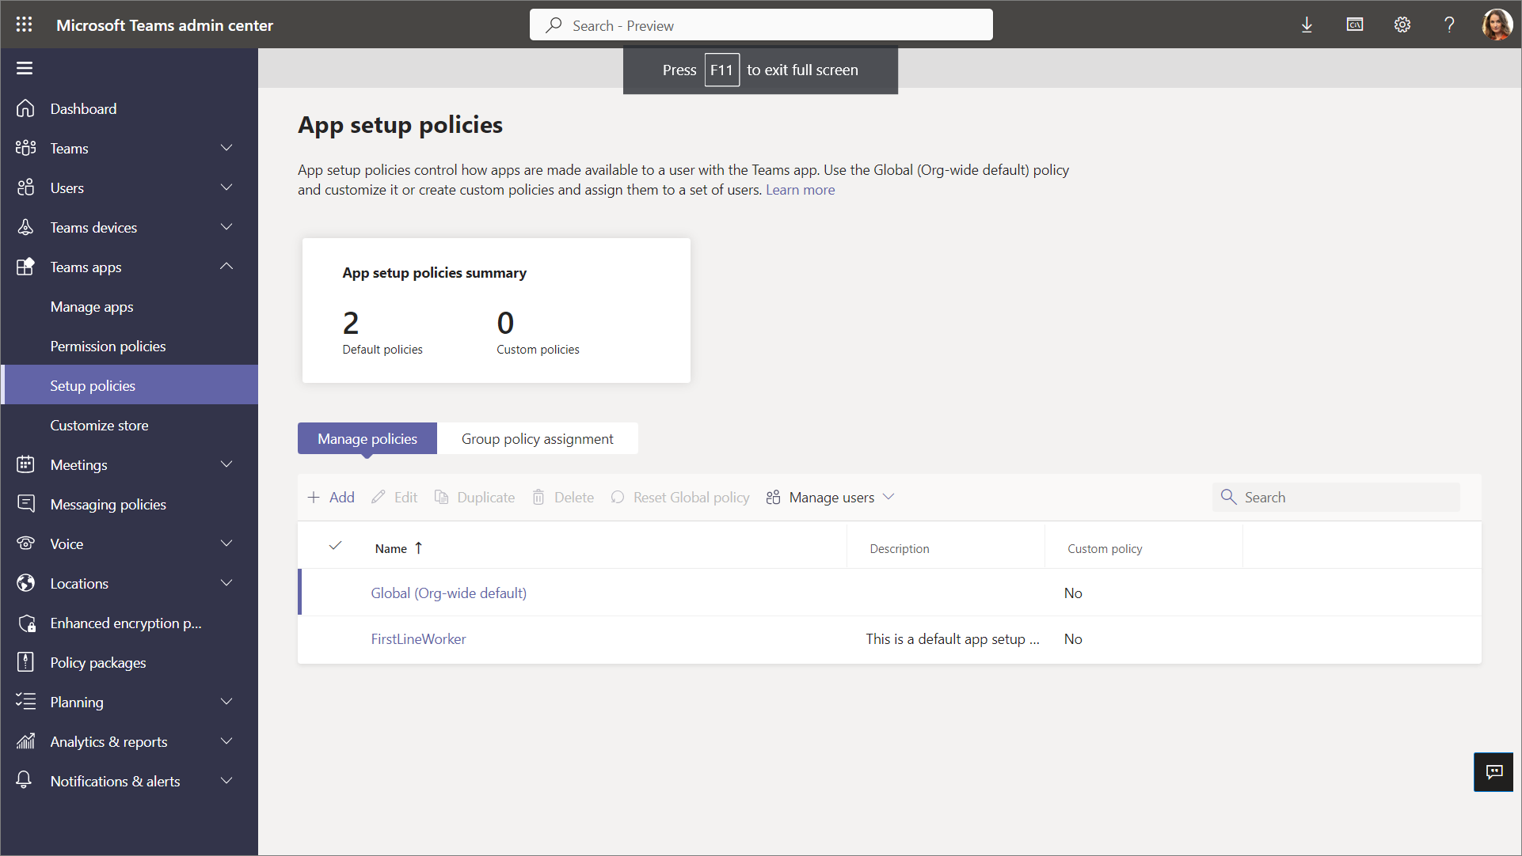
Task: Select the Global (Org-wide default) row checkbox
Action: click(x=335, y=593)
